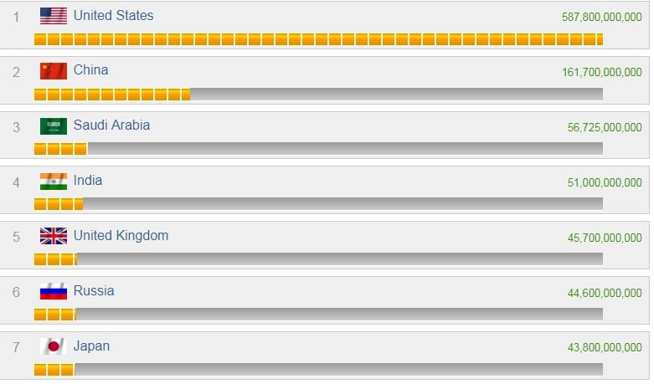The height and width of the screenshot is (384, 654).
Task: Click China's gold bar segment
Action: click(x=112, y=95)
